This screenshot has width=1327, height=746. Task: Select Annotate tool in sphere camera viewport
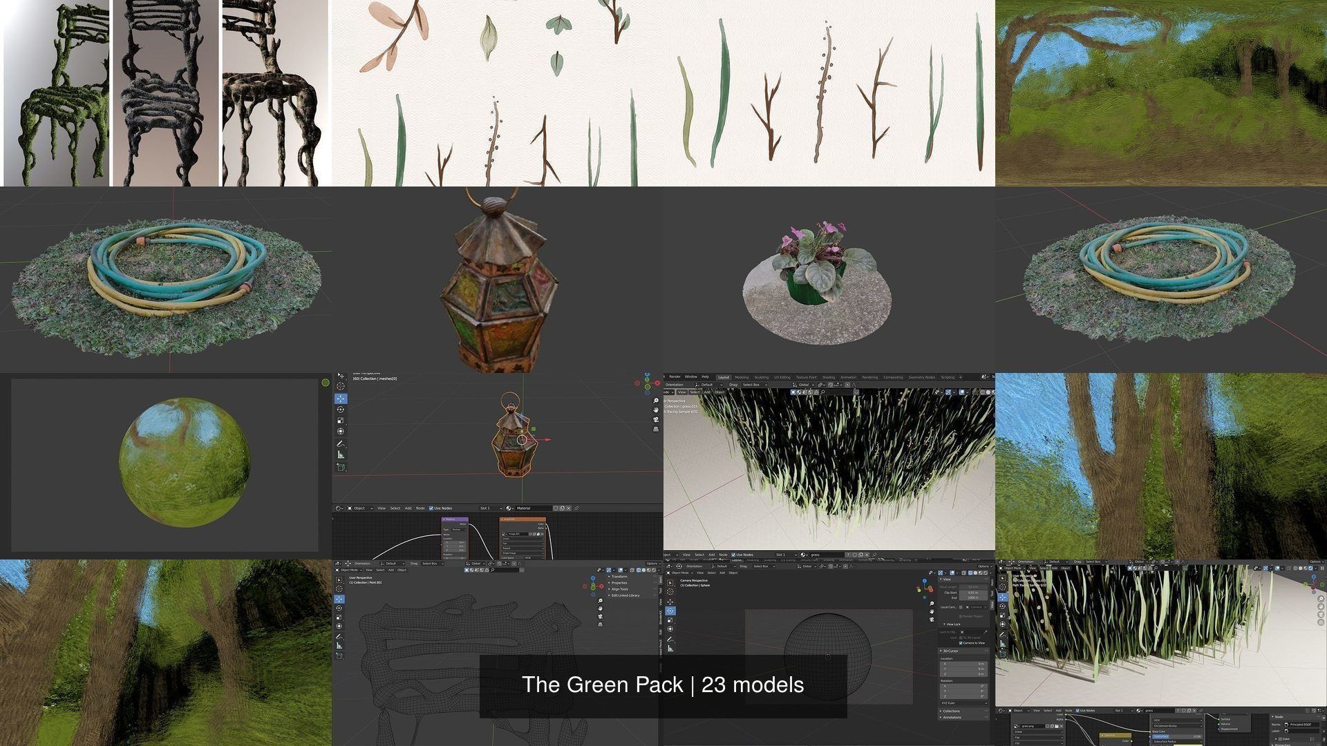(x=670, y=639)
